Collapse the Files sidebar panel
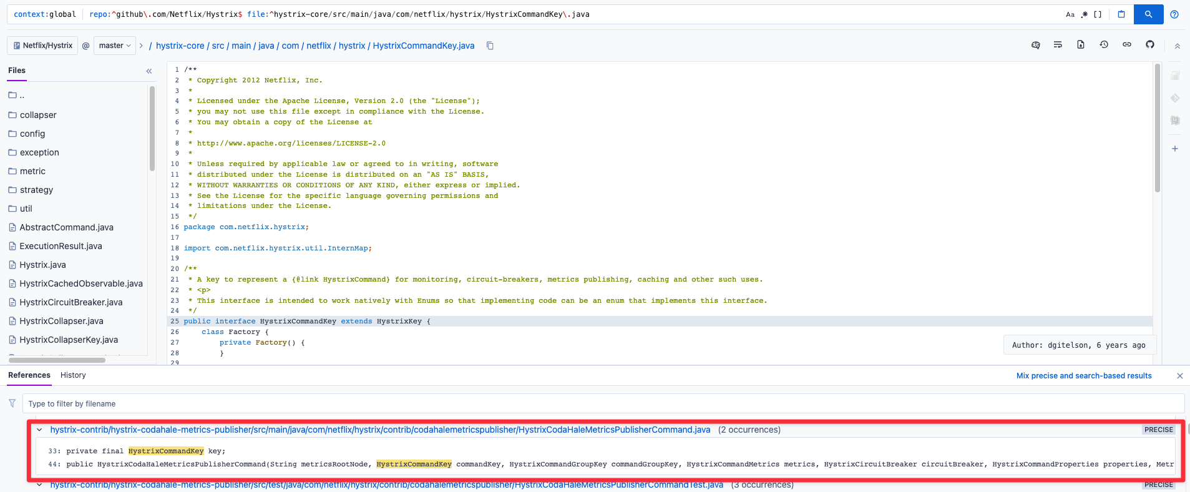This screenshot has height=492, width=1190. (149, 71)
